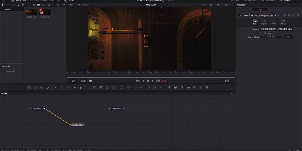Adjust the Frame Offset slider
This screenshot has width=302, height=151.
[x=271, y=37]
